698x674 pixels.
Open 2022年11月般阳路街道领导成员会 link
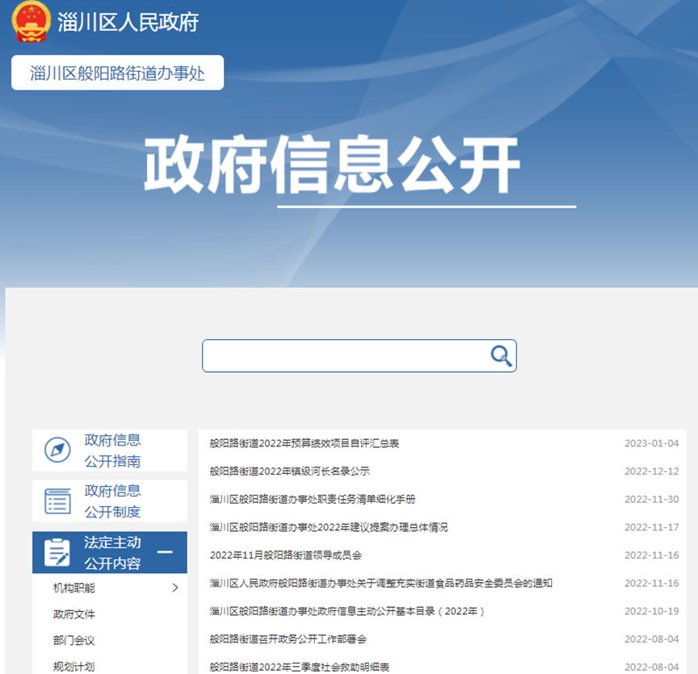click(285, 555)
